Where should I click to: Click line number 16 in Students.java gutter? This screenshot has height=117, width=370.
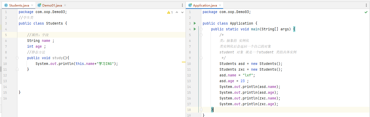tap(6, 98)
